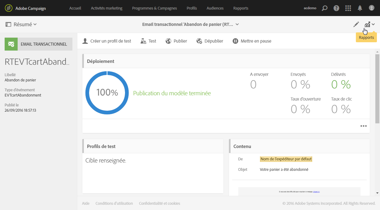Open the search magnifier icon

pyautogui.click(x=325, y=8)
